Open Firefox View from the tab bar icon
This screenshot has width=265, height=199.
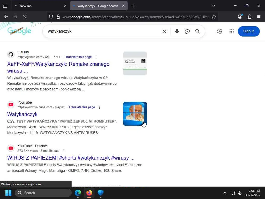click(x=5, y=6)
